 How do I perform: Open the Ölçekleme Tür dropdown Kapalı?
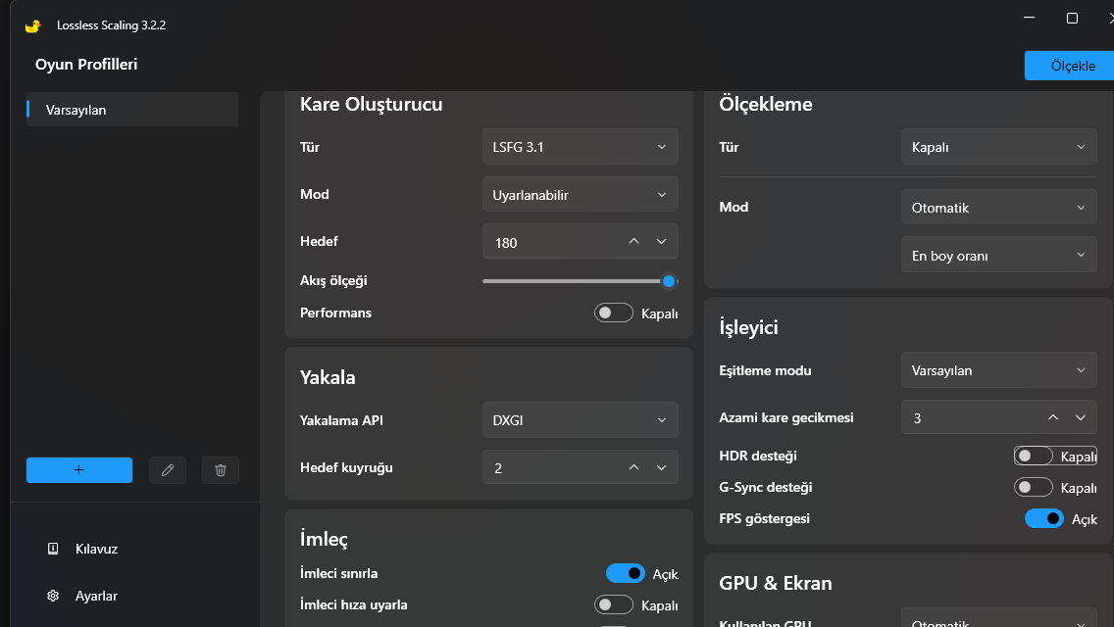(x=999, y=147)
